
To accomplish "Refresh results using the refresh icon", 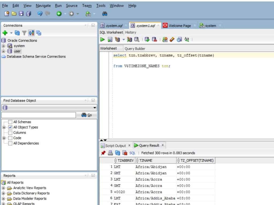I will pyautogui.click(x=117, y=153).
